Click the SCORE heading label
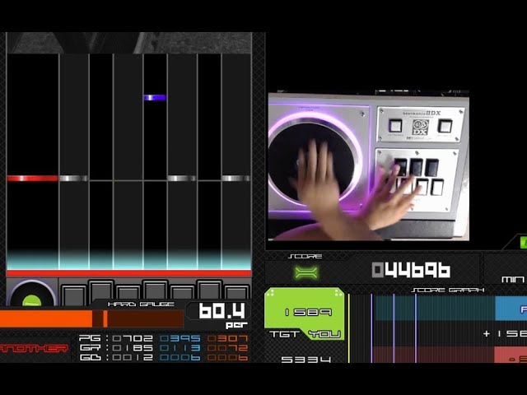527x395 pixels. pyautogui.click(x=305, y=256)
